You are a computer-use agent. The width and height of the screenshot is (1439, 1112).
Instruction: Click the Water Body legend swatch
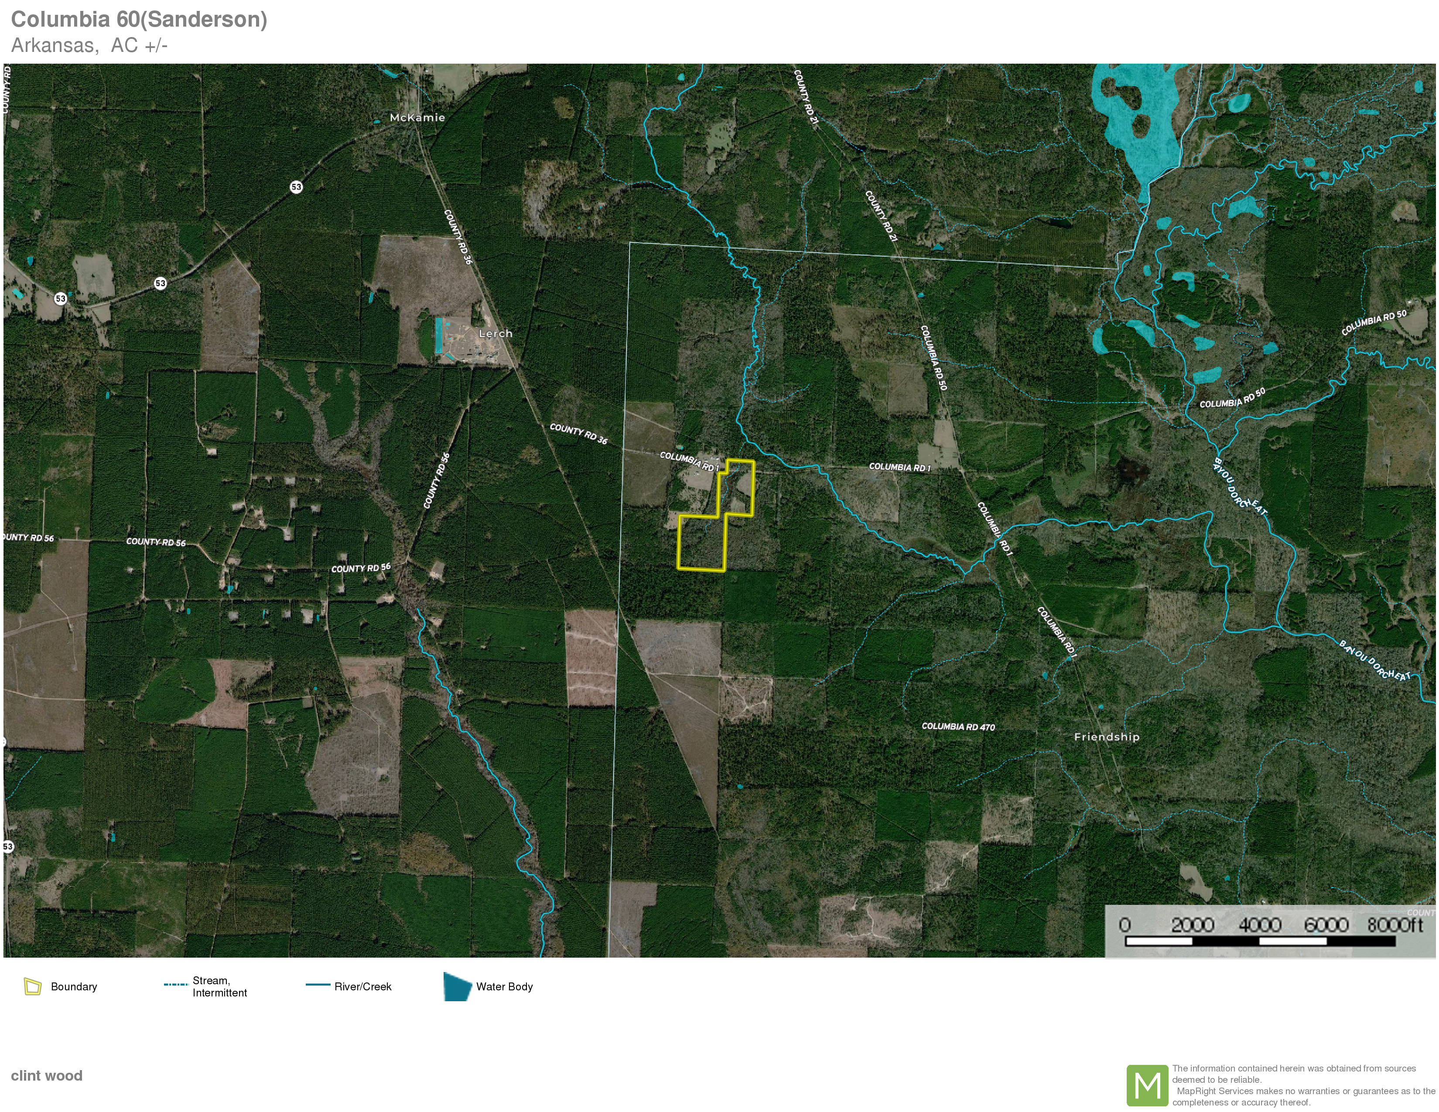point(457,986)
